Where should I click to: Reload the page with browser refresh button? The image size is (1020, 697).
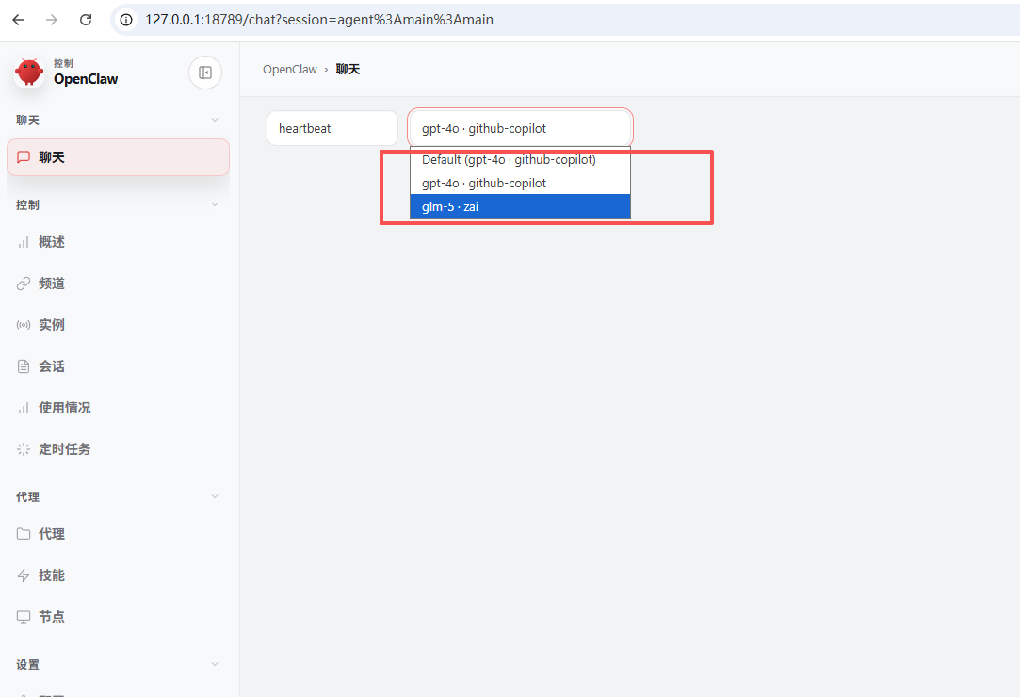pyautogui.click(x=86, y=20)
